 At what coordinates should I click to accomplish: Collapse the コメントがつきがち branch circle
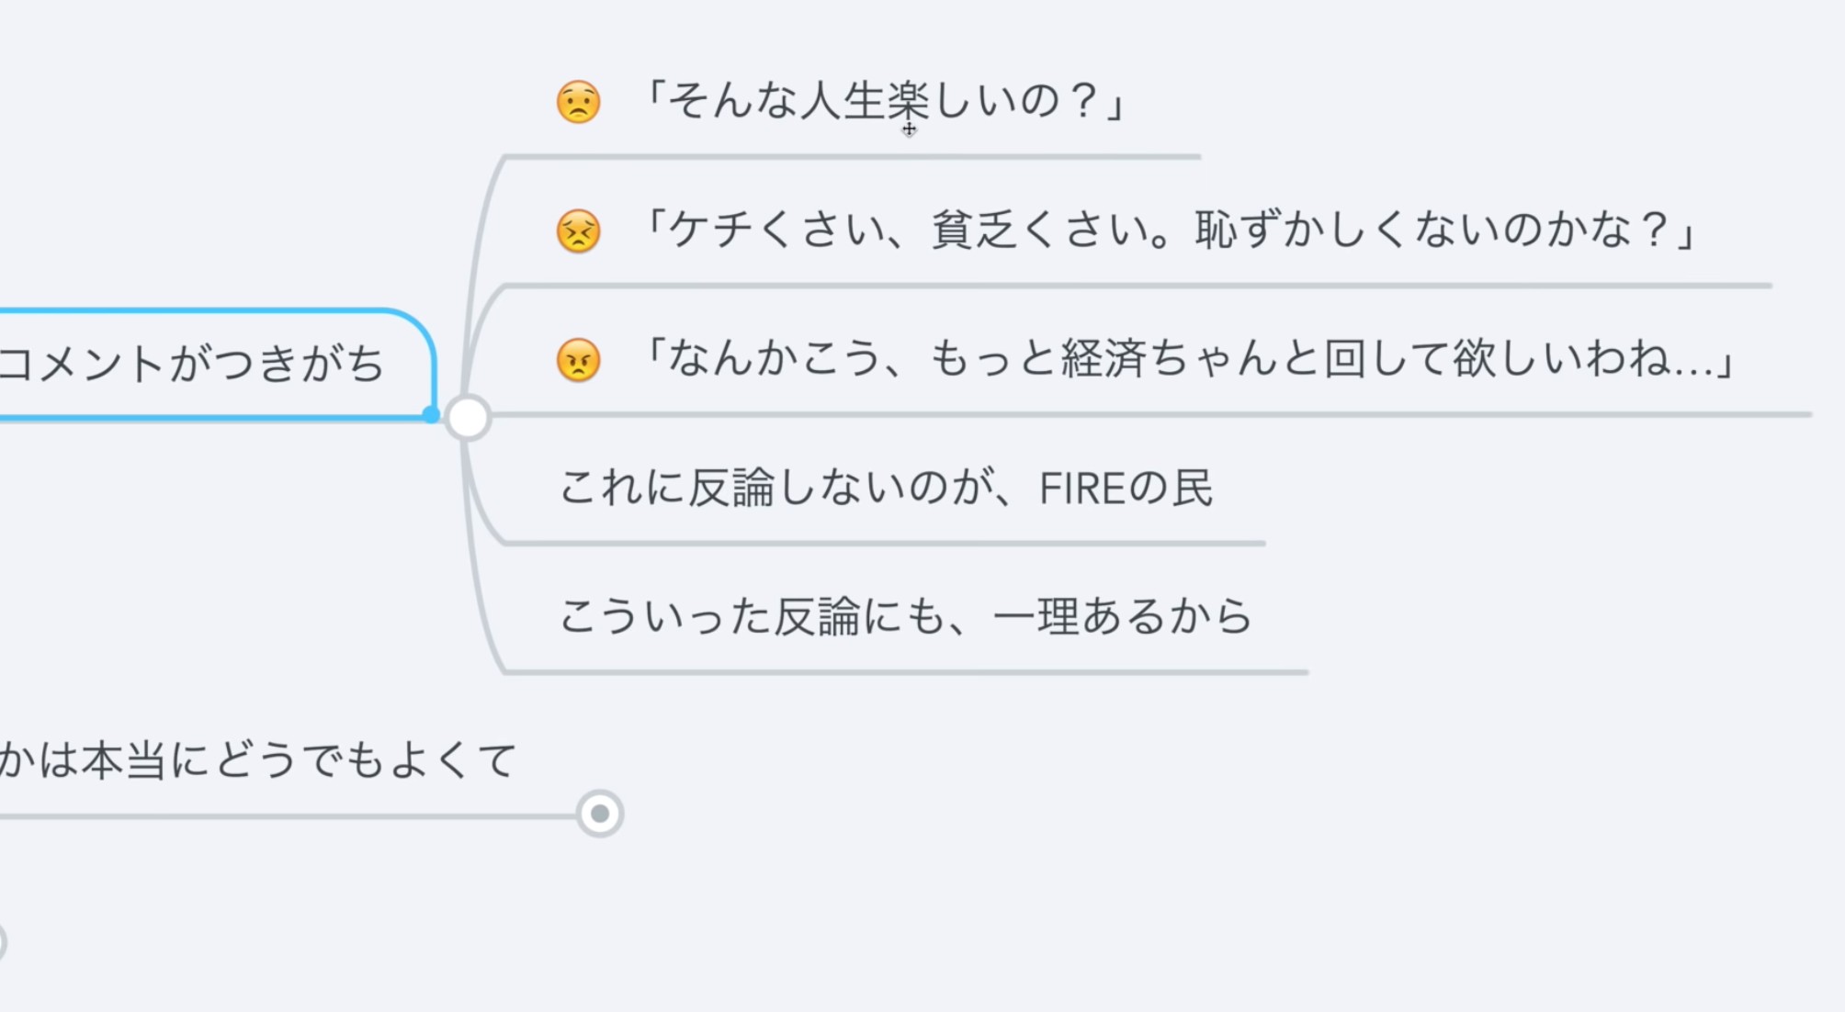[468, 418]
